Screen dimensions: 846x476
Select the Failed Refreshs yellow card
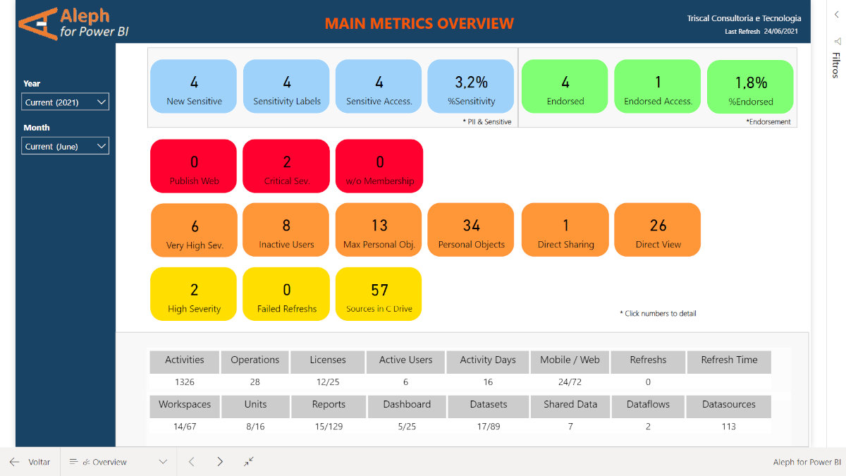point(286,294)
